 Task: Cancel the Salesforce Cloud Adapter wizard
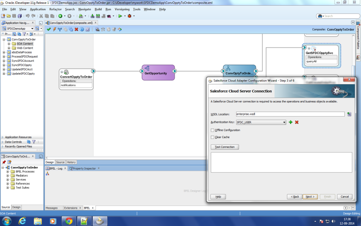point(345,197)
